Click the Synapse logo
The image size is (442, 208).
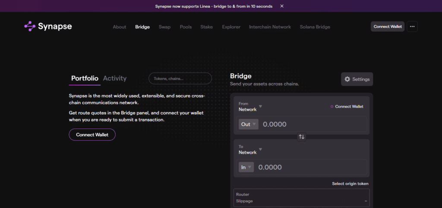48,26
